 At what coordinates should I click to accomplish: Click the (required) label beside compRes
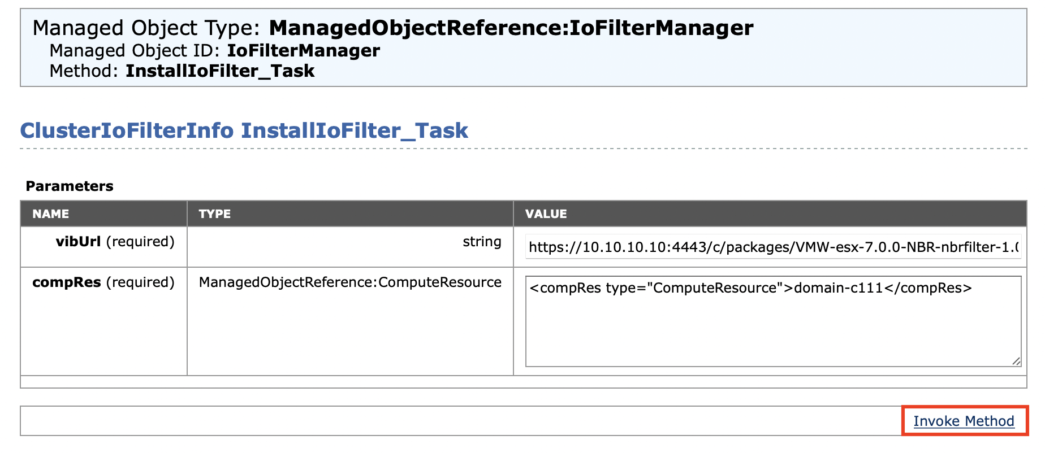(140, 282)
